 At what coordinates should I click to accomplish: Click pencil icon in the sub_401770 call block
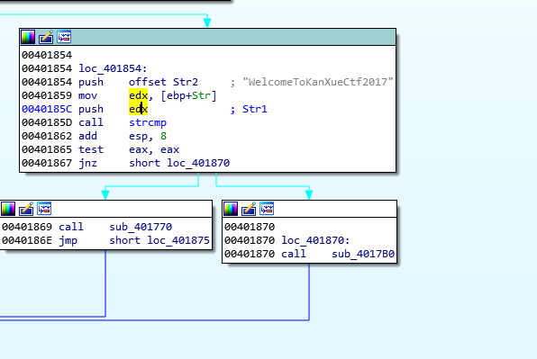click(x=26, y=209)
